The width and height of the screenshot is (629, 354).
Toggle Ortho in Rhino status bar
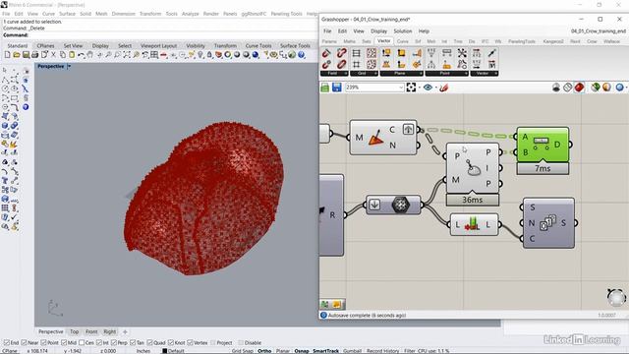pos(264,351)
